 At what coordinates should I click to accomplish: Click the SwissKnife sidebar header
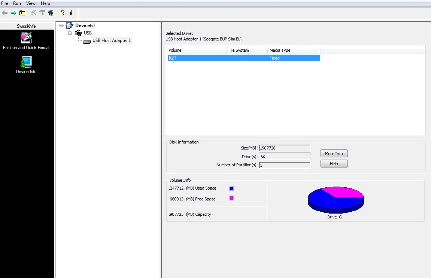26,26
